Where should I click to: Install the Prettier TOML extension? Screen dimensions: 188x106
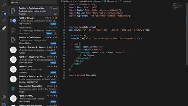(x=53, y=102)
